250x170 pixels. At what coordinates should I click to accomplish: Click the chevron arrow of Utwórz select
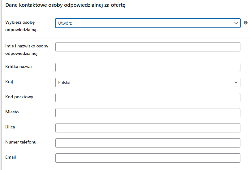(236, 23)
